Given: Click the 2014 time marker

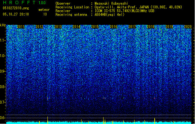Looking at the screenshot, I should pyautogui.click(x=76, y=27).
